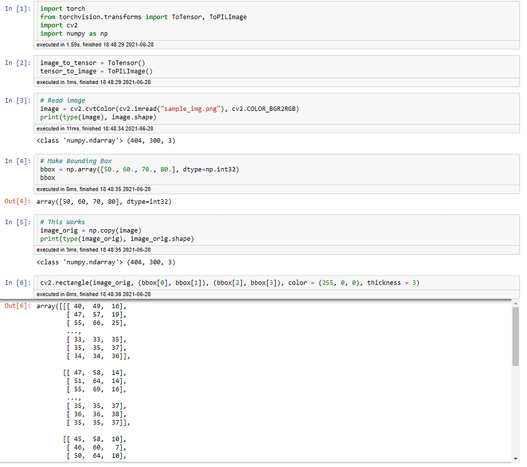The image size is (527, 467).
Task: Click the Out[6] scrollbar thumb
Action: [515, 336]
